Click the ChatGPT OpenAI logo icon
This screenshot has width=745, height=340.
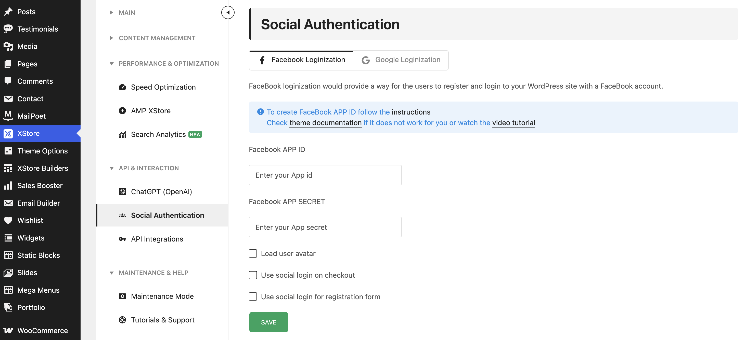[x=122, y=192]
